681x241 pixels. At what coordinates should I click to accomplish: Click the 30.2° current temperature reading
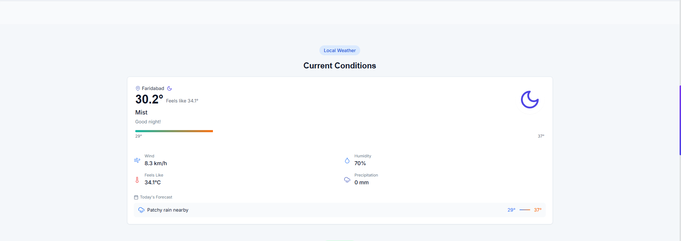(x=149, y=100)
